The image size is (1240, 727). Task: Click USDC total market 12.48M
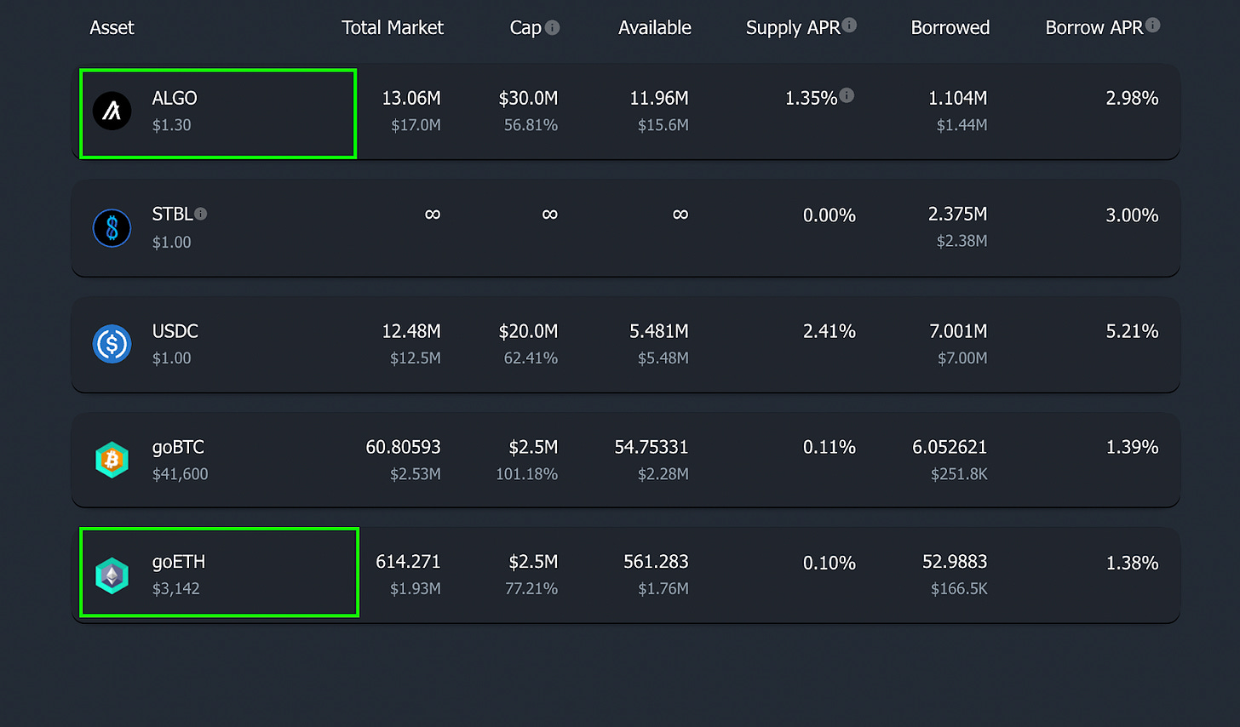click(x=411, y=331)
